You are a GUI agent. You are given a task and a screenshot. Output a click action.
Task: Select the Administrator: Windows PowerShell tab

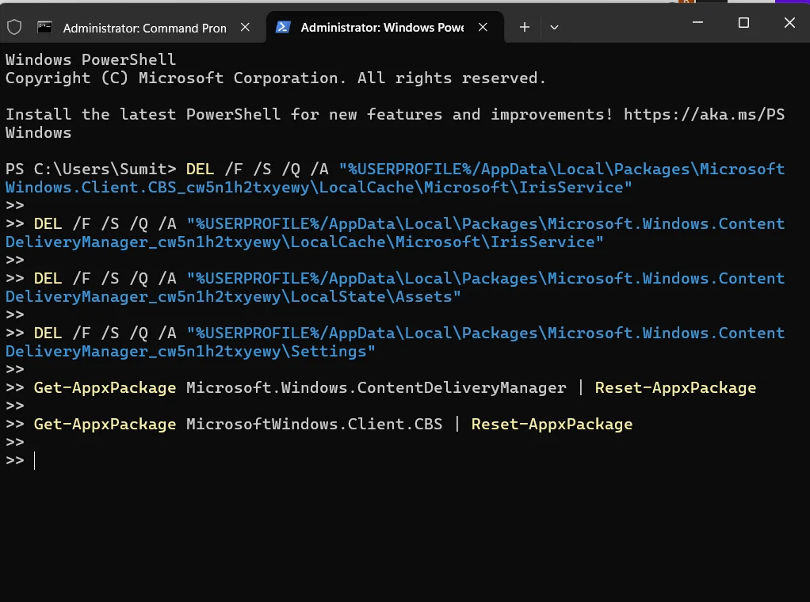[x=384, y=28]
